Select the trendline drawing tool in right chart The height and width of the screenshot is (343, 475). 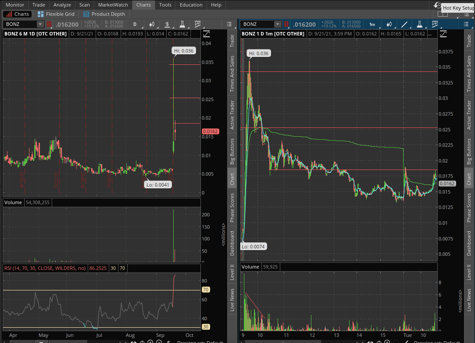point(404,24)
